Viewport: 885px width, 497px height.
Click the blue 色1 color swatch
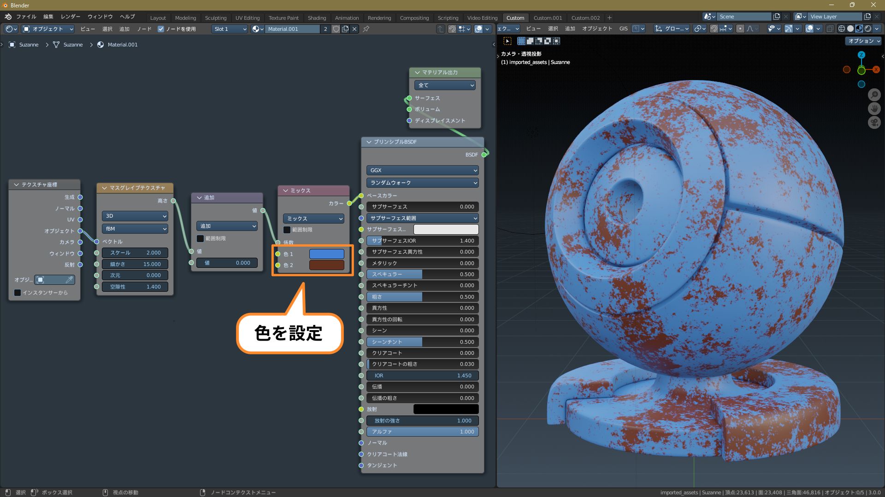[x=326, y=254]
